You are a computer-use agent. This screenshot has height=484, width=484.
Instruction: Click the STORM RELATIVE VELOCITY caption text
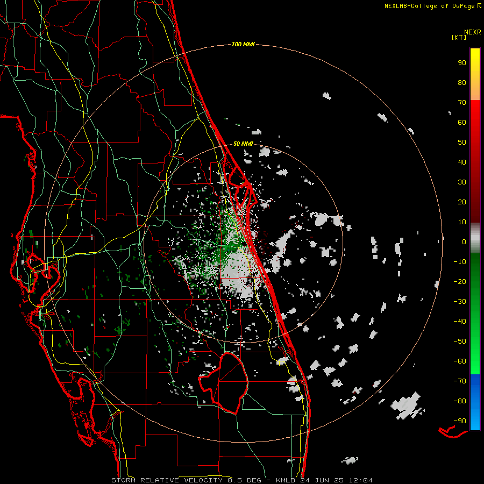(x=167, y=480)
